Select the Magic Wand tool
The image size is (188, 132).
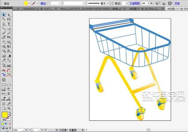[x=4, y=19]
